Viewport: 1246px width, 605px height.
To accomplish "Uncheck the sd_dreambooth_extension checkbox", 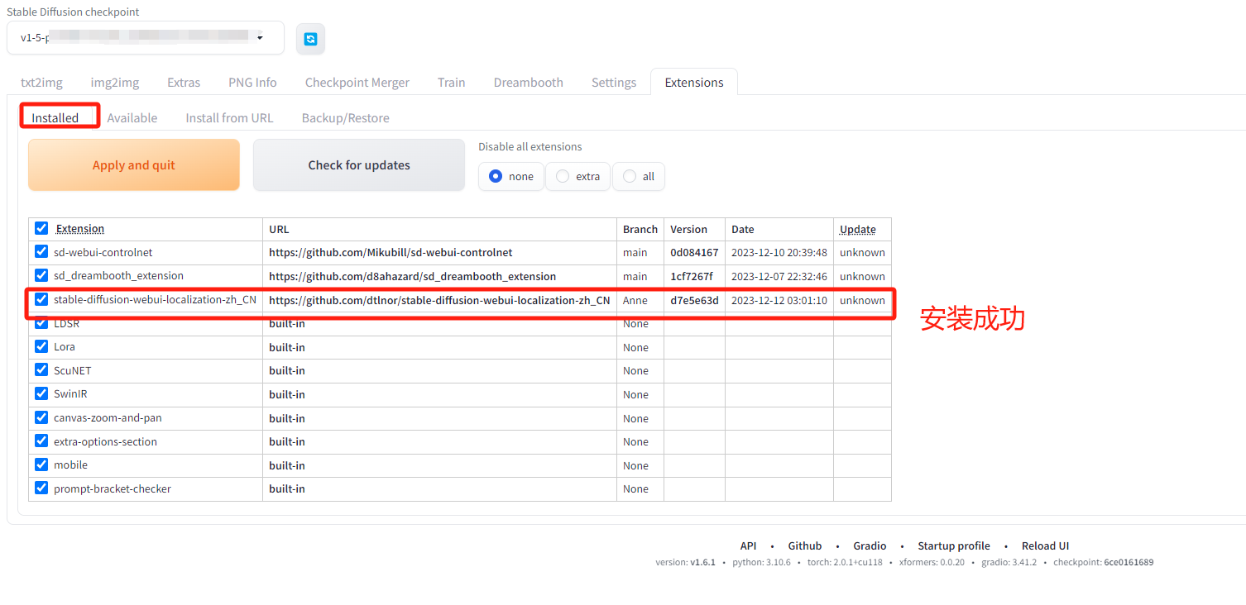I will (x=41, y=275).
